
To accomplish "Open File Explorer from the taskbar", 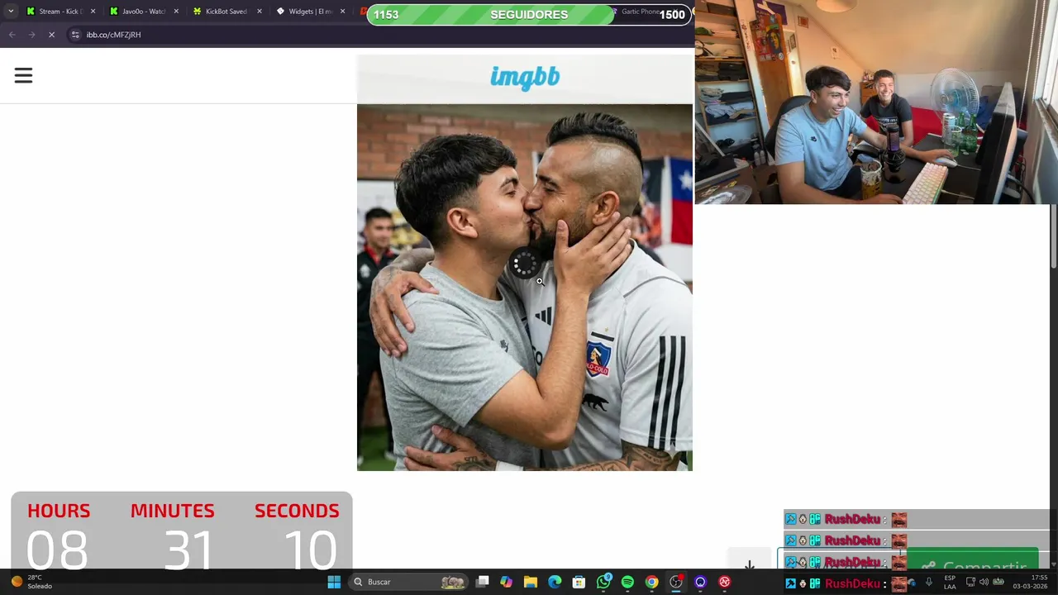I will (530, 582).
